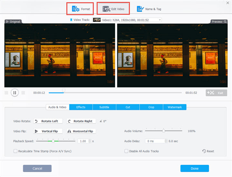Image resolution: width=232 pixels, height=177 pixels.
Task: Check Disable All Audio Tracks
Action: 126,151
